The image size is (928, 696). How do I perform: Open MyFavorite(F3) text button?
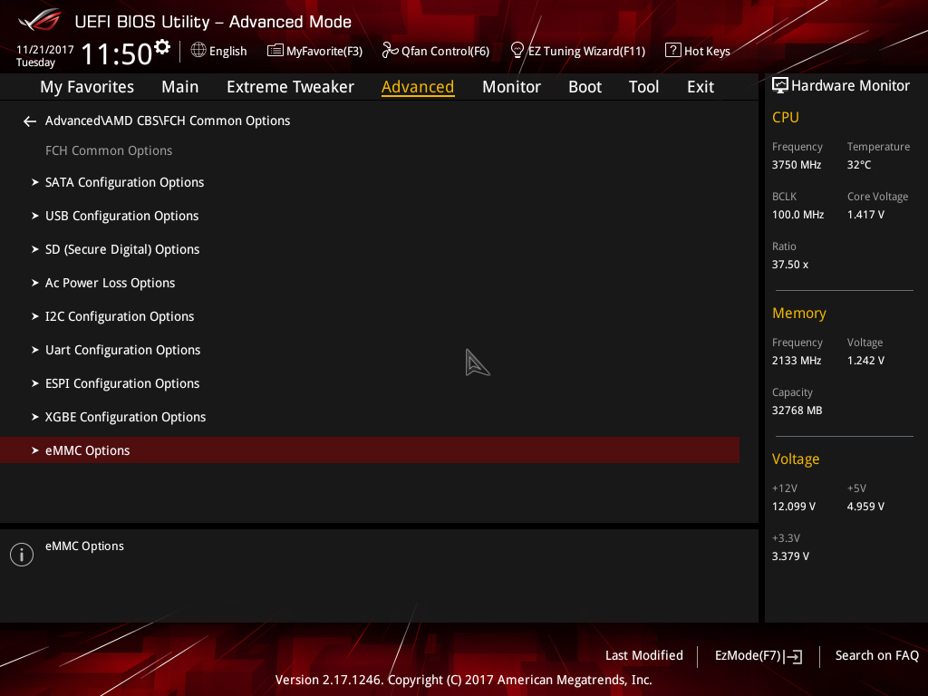(x=324, y=51)
